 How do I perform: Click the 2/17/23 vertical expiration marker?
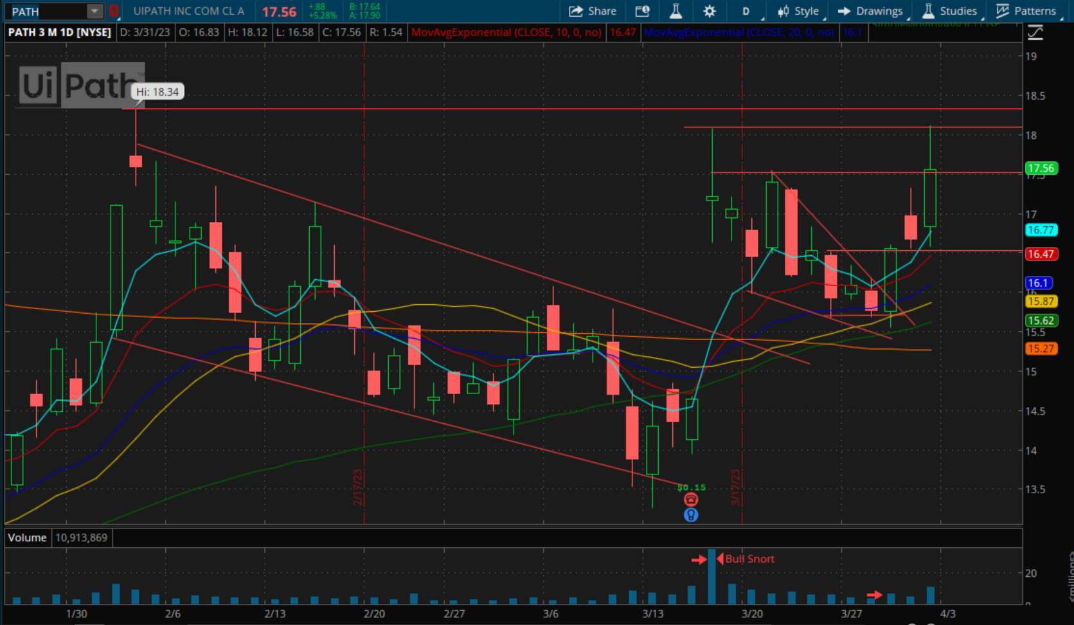358,487
